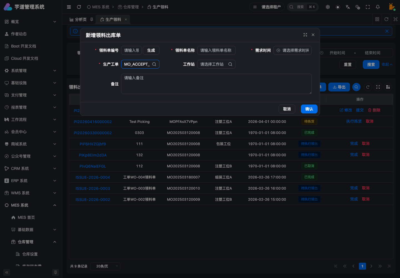This screenshot has width=400, height=278.
Task: Open the notifications bell icon
Action: coord(378,7)
